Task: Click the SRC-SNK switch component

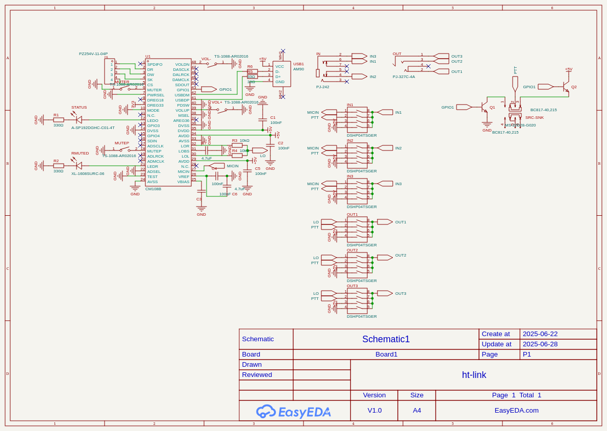Action: pyautogui.click(x=515, y=112)
